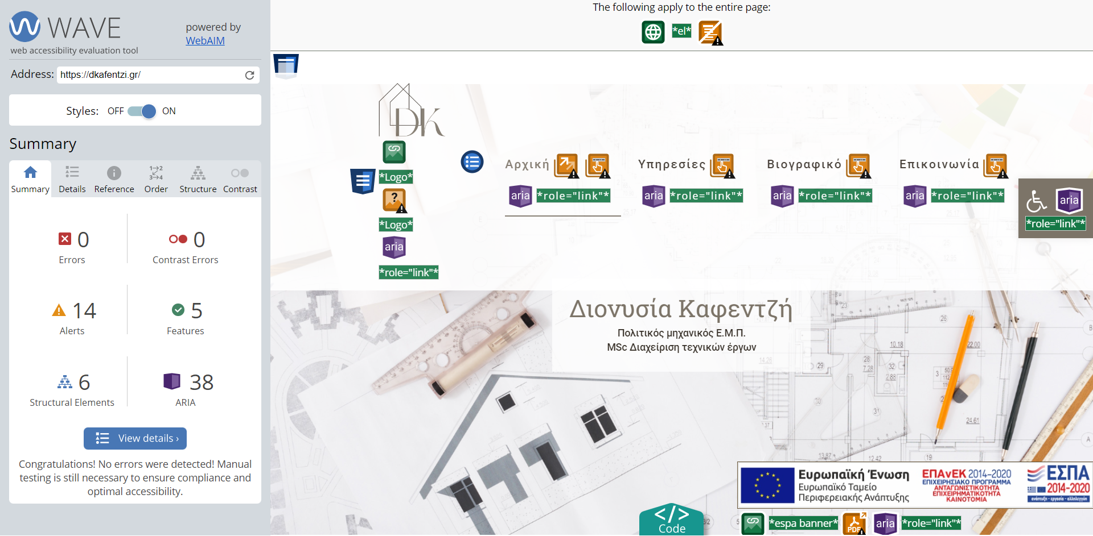This screenshot has width=1093, height=536.
Task: Click the blue shield icon left of the *Logo* label
Action: 363,181
